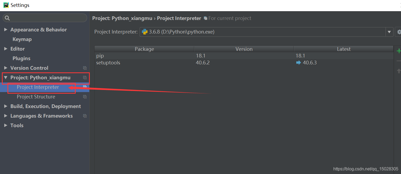Click the magnifier icon in search box
401x174 pixels.
click(7, 18)
